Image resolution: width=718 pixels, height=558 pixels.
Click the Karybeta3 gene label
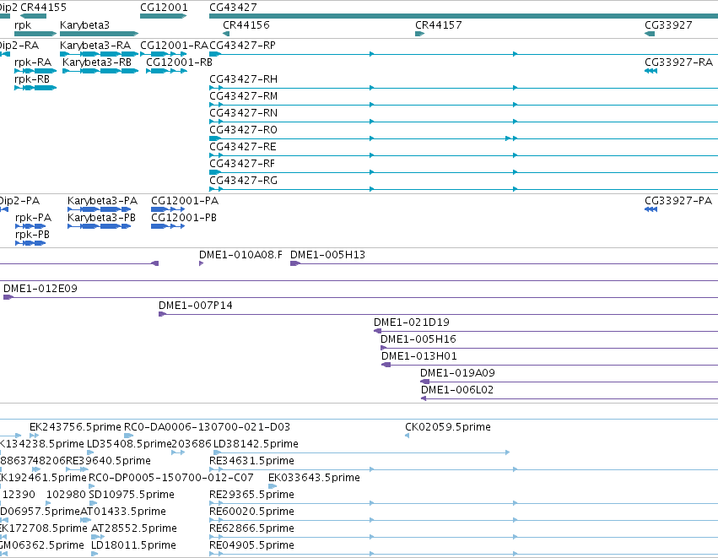point(84,24)
